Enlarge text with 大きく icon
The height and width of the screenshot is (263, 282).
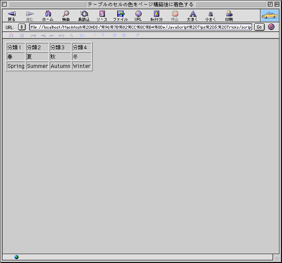tap(192, 16)
